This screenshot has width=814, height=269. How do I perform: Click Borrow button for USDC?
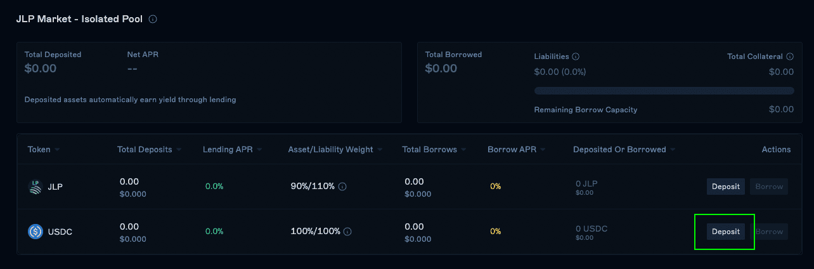pyautogui.click(x=769, y=232)
